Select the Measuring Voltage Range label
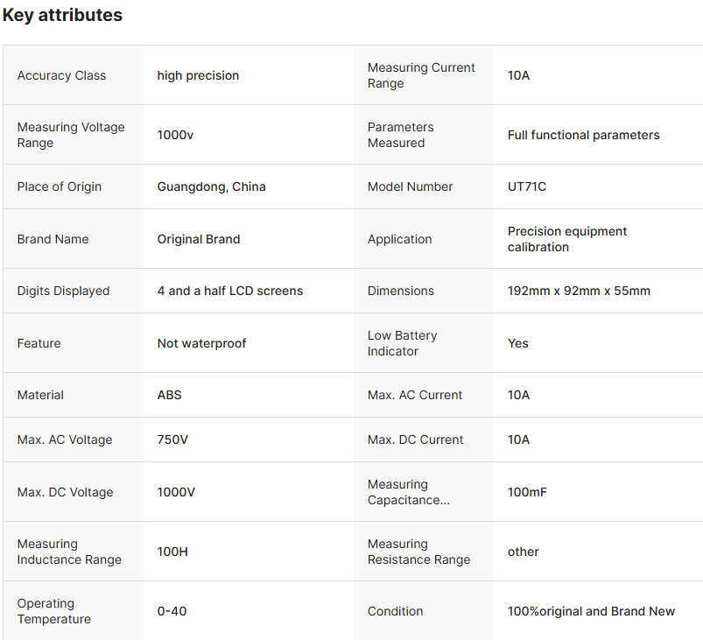This screenshot has width=703, height=640. (71, 135)
